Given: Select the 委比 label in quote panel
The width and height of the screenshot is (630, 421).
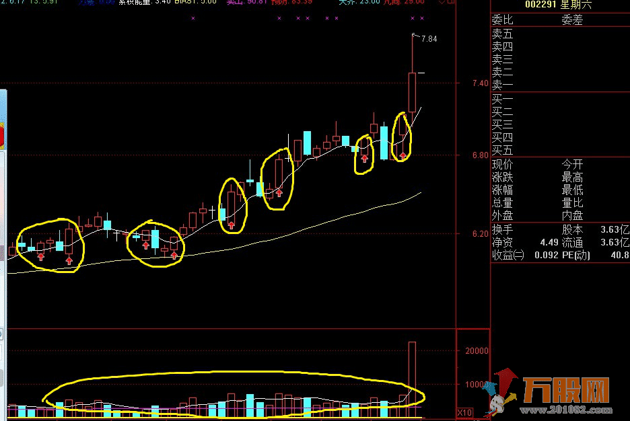Looking at the screenshot, I should click(502, 20).
